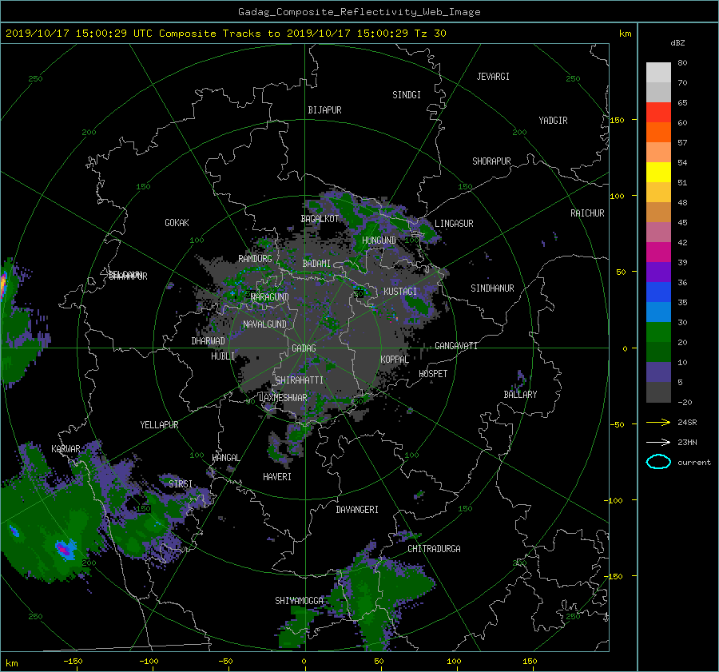
Task: Select the orange 57–60 dBZ color swatch
Action: point(658,132)
